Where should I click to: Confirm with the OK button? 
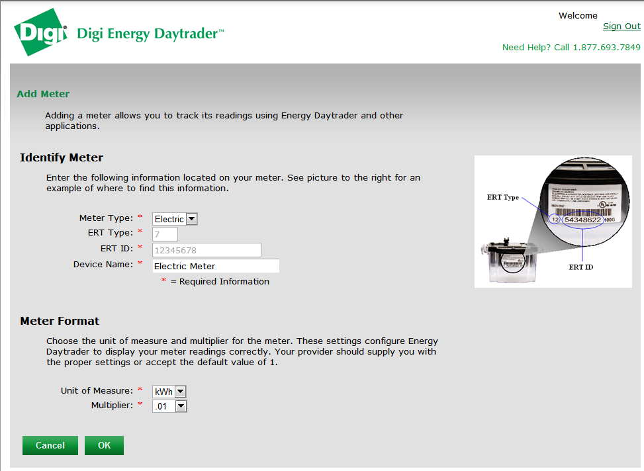[x=104, y=446]
